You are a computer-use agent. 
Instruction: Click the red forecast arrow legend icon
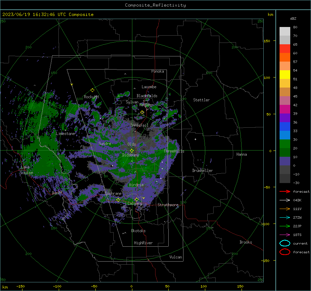(285, 191)
